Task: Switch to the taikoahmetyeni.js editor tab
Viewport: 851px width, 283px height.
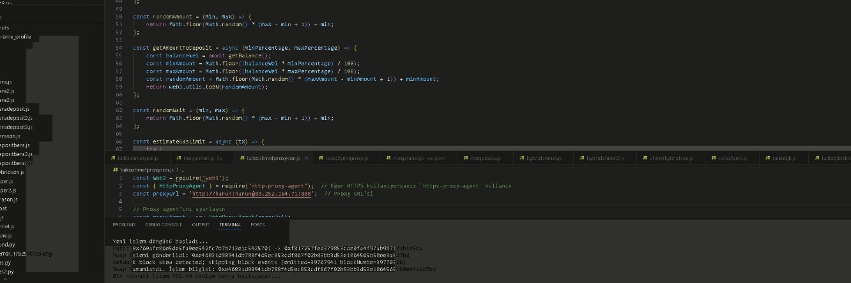Action: [139, 158]
